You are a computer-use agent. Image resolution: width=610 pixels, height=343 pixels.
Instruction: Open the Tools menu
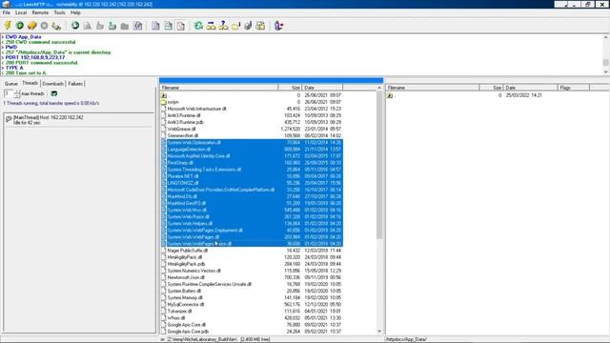[x=59, y=12]
